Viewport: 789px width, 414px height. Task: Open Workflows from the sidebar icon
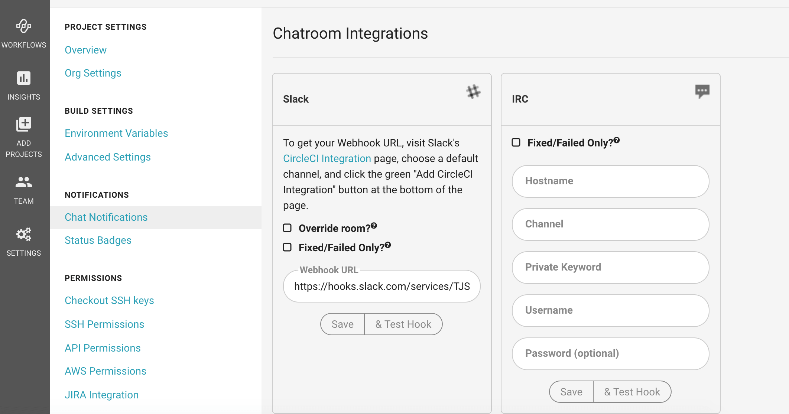pyautogui.click(x=24, y=26)
